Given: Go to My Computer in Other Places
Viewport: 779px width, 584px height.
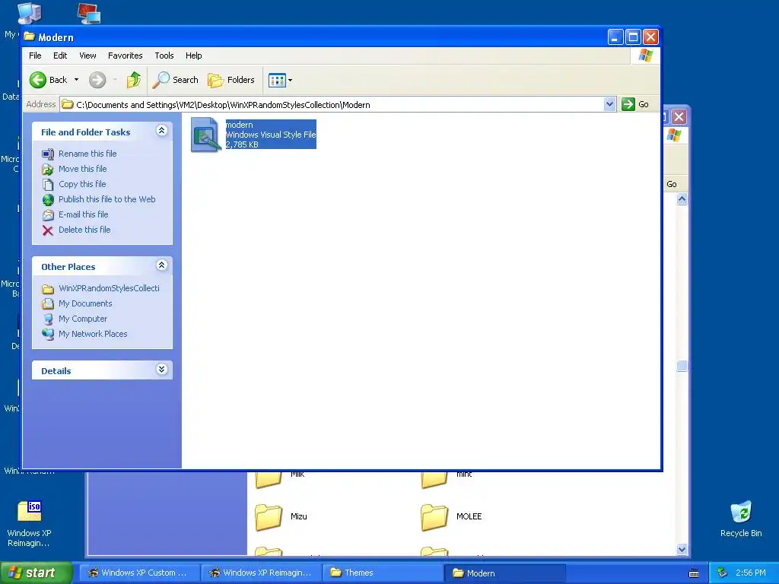Looking at the screenshot, I should pos(82,319).
